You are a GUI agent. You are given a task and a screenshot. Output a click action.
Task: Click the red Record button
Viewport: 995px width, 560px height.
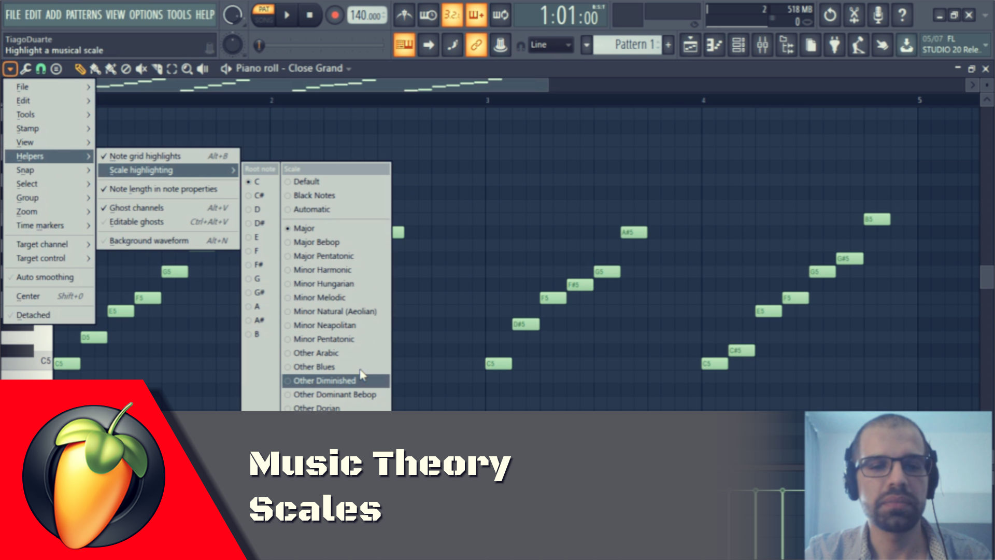click(335, 16)
